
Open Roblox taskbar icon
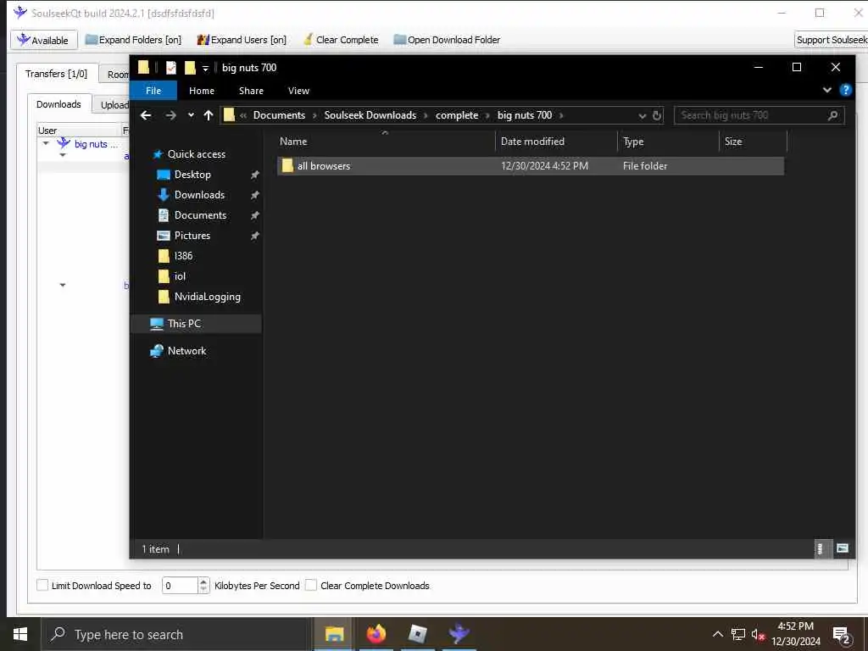point(417,634)
